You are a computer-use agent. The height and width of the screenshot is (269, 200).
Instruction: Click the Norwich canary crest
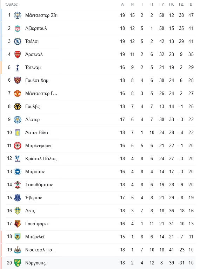(18, 263)
